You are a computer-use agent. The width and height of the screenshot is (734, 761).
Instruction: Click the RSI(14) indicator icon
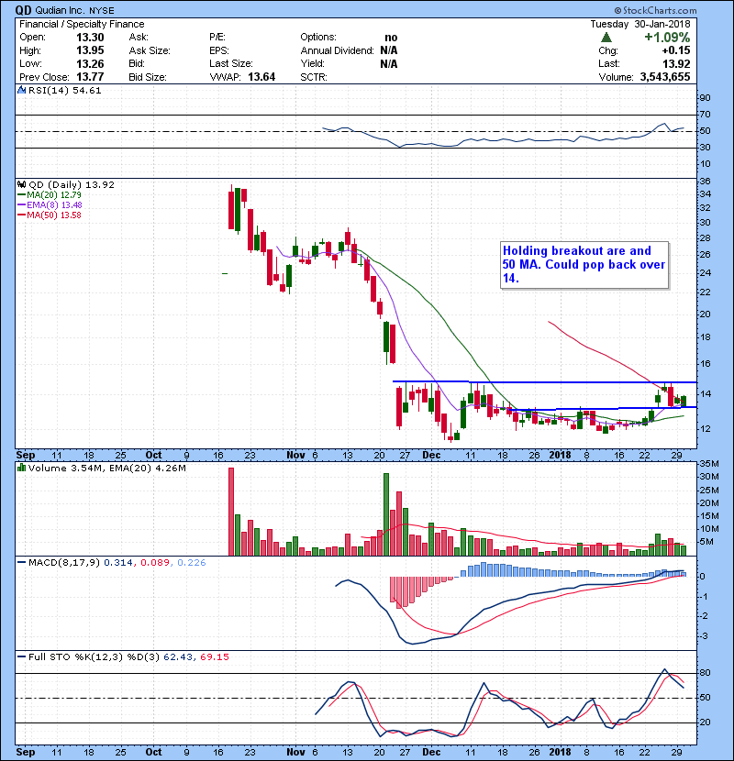(x=21, y=90)
